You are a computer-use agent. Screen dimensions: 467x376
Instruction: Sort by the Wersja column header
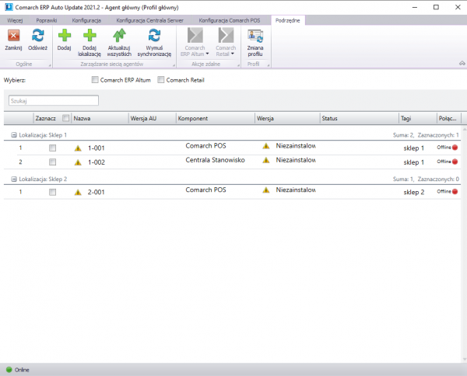[287, 118]
